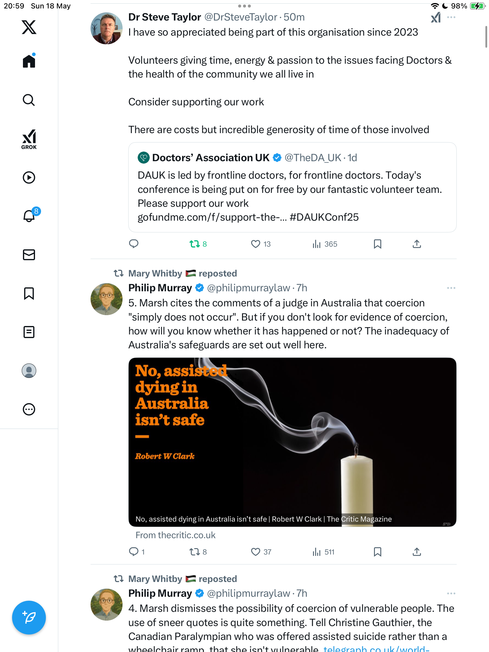Open Profile tab in sidebar
Viewport: 489px width, 652px height.
29,371
